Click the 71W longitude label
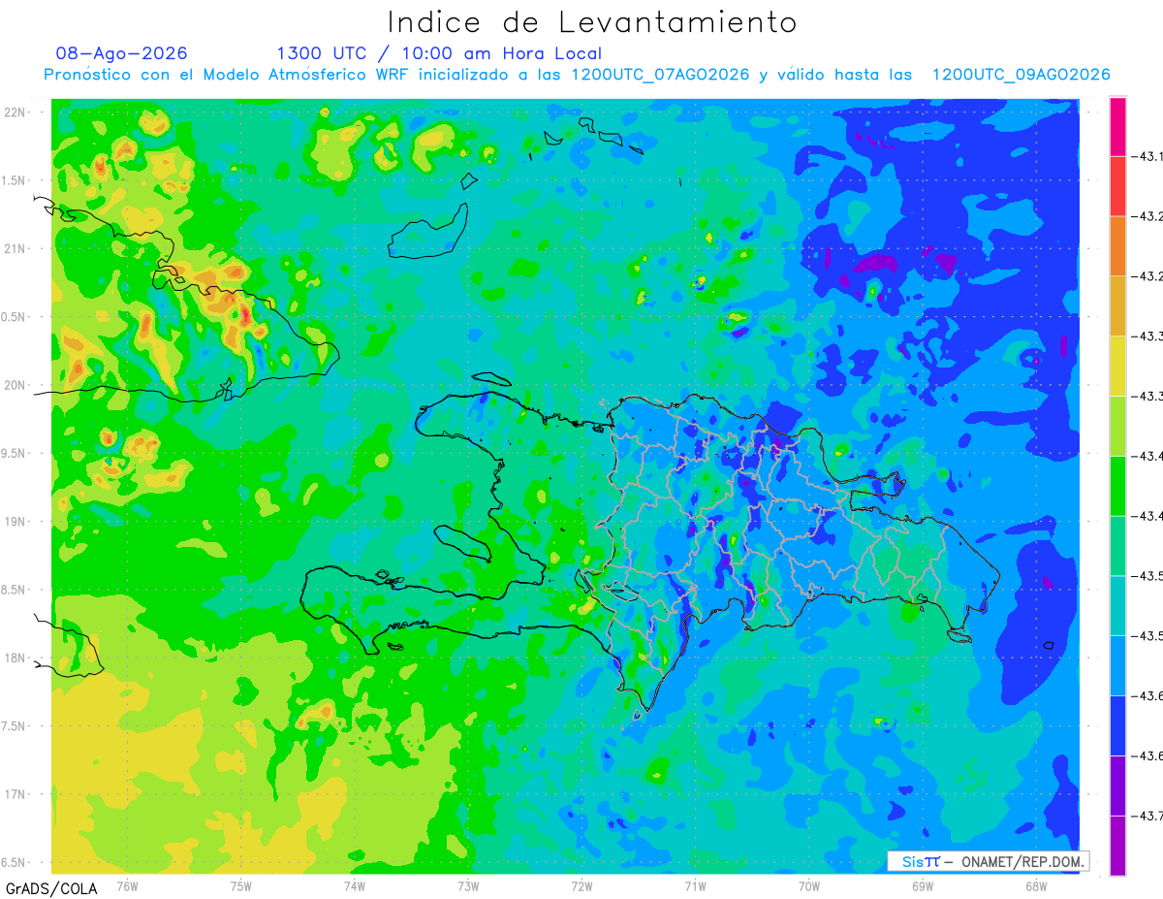 coord(695,884)
